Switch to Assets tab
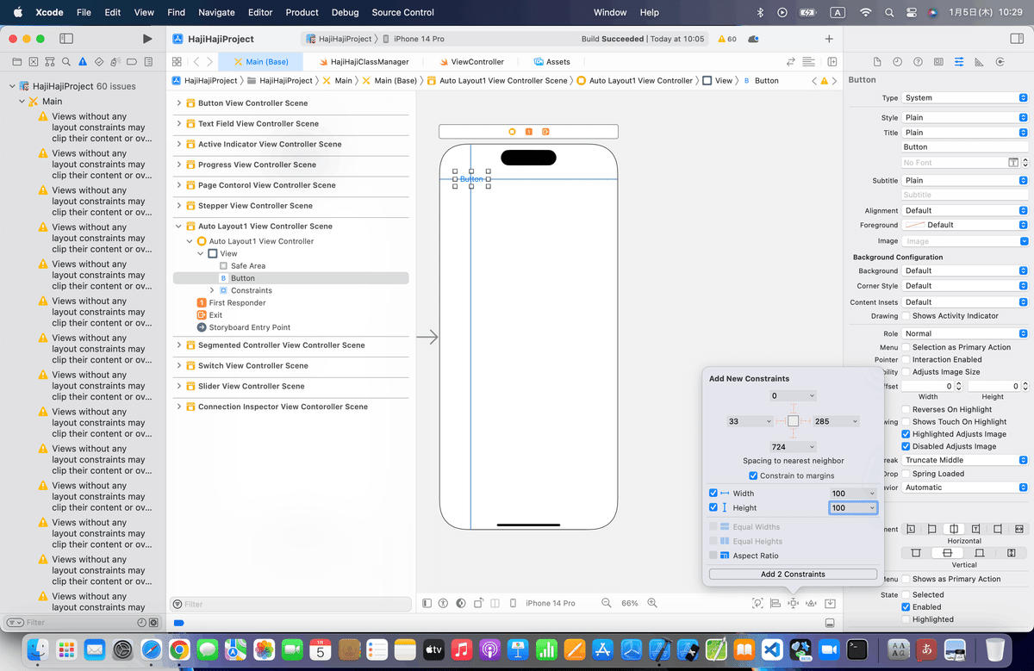 tap(551, 62)
